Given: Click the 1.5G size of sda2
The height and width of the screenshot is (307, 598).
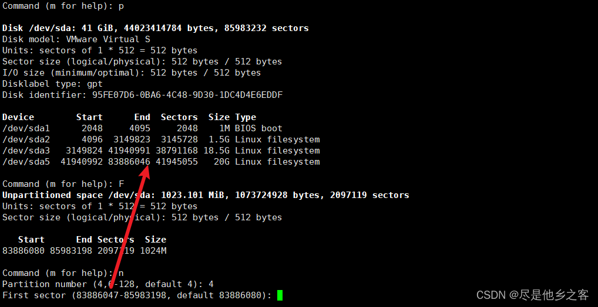Looking at the screenshot, I should tap(219, 139).
